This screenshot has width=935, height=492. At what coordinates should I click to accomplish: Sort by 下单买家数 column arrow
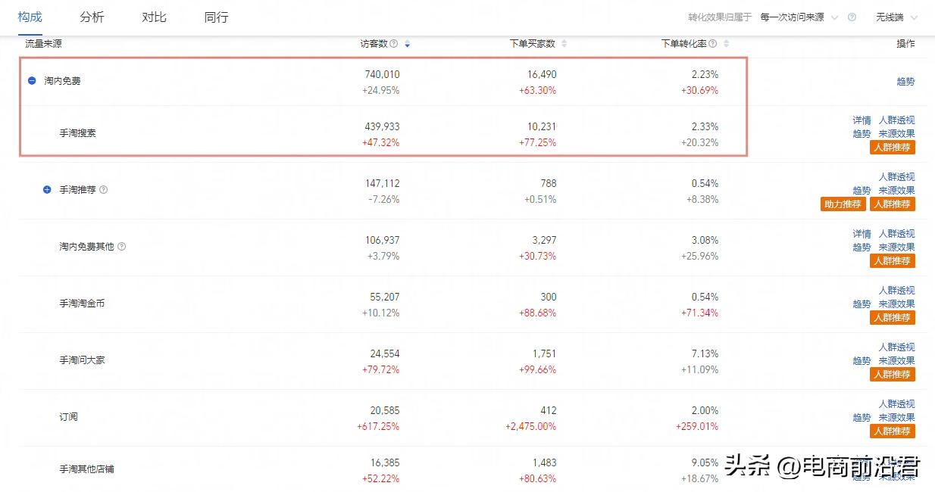pos(564,44)
